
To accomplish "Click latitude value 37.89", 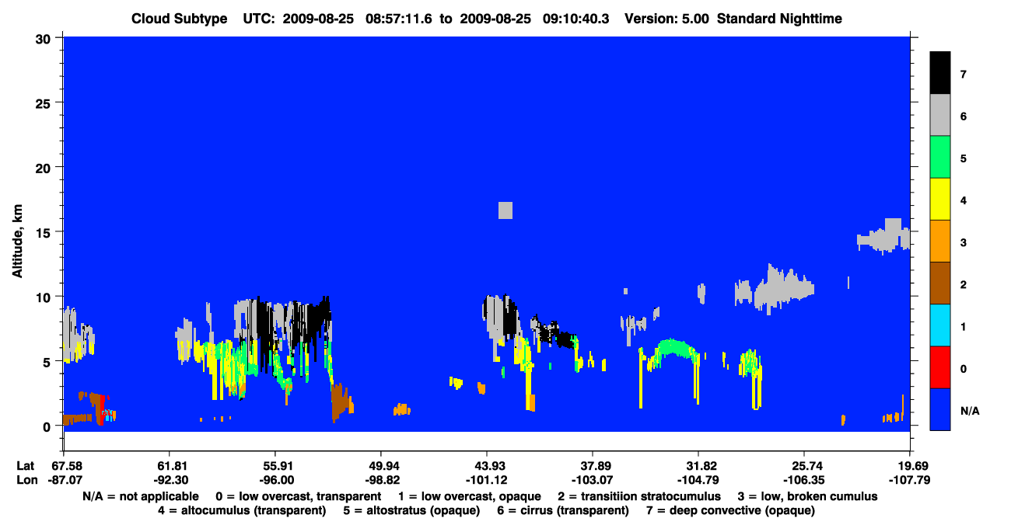I will [593, 466].
